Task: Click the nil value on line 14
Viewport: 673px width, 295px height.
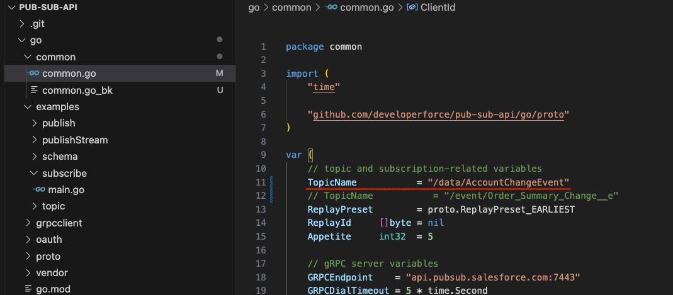Action: pyautogui.click(x=436, y=223)
